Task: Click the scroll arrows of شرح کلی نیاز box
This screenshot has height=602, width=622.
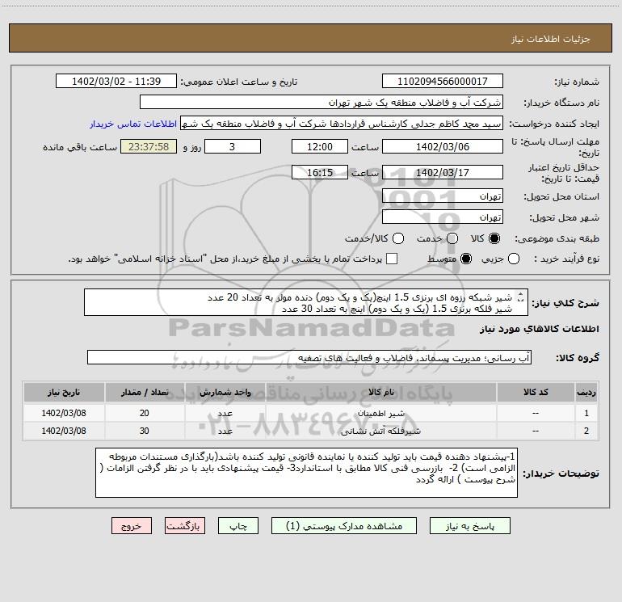Action: coord(521,297)
